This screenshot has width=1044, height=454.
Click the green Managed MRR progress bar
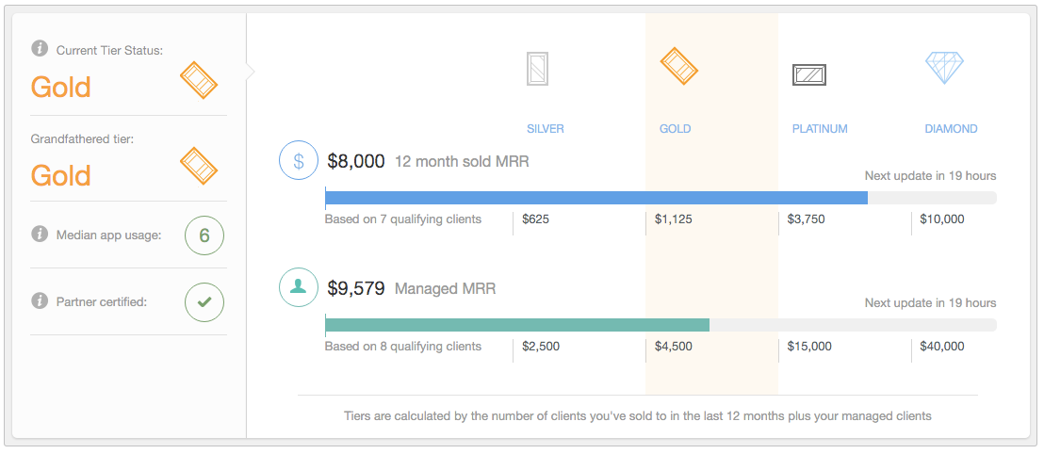(x=516, y=325)
